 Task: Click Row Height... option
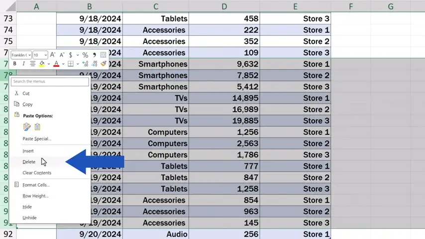tap(35, 196)
